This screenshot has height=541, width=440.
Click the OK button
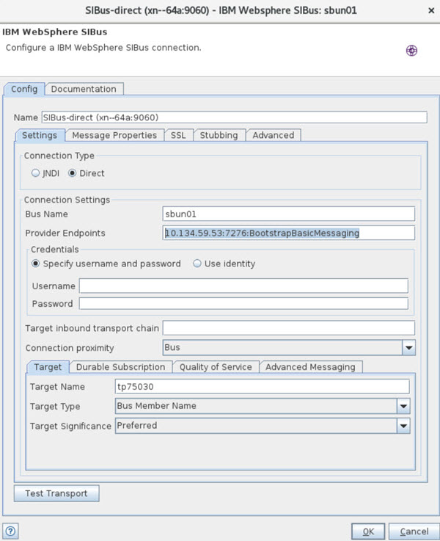pos(368,531)
